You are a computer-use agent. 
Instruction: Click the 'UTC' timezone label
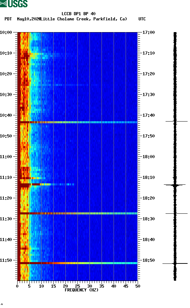142,19
